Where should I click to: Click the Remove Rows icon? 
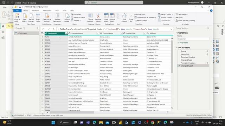pyautogui.click(x=112, y=16)
